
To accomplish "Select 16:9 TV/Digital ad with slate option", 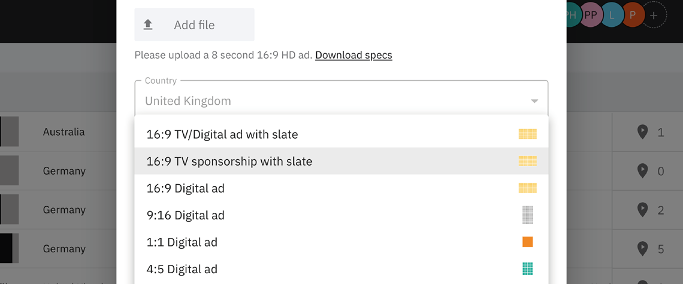I will (341, 135).
